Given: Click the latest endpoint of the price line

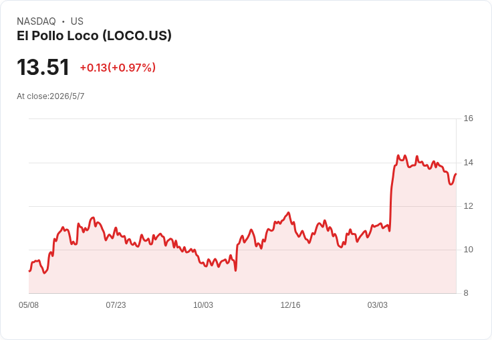Looking at the screenshot, I should click(x=456, y=174).
